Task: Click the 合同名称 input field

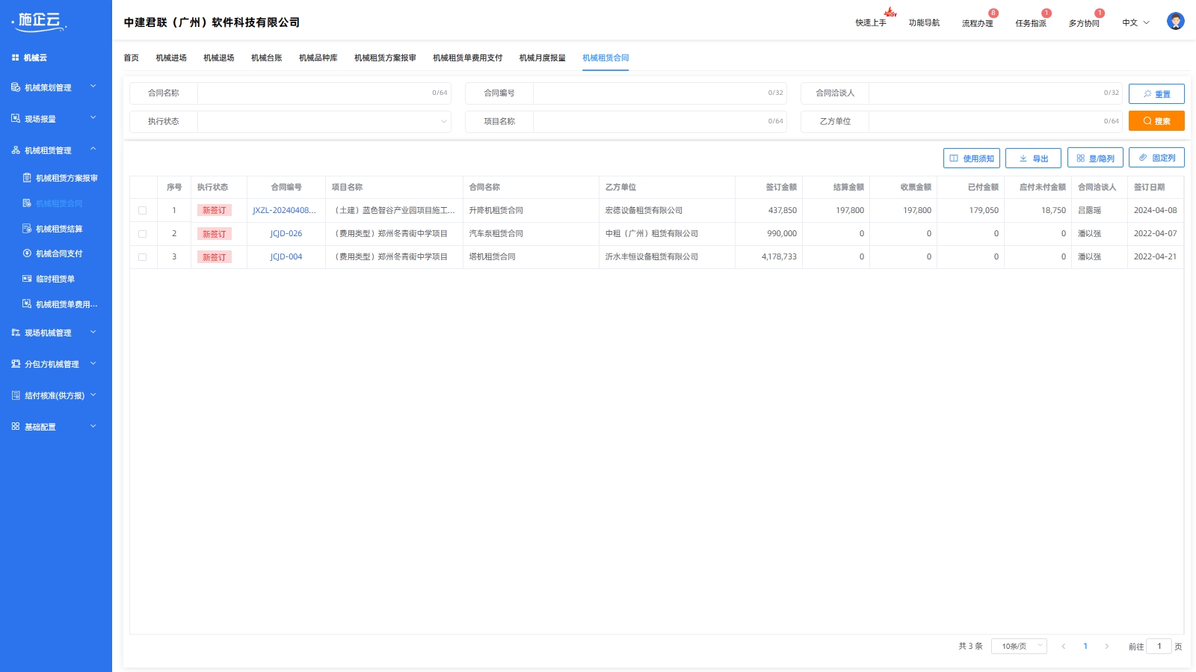Action: click(314, 93)
